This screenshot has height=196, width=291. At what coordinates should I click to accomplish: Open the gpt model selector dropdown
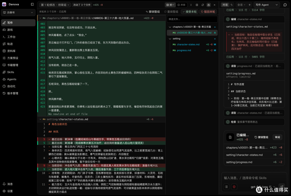pos(263,187)
